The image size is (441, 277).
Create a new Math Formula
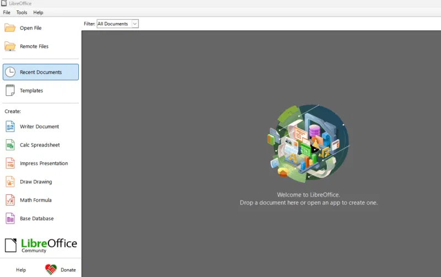point(36,200)
